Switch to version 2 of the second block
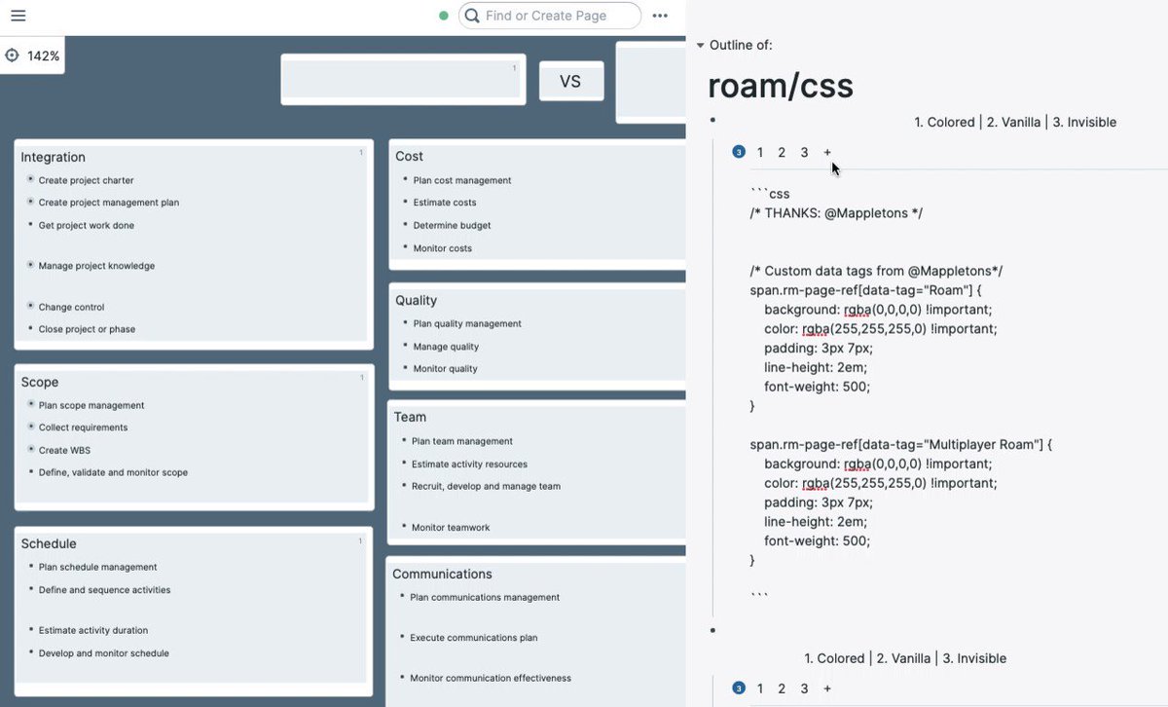The image size is (1168, 707). [x=782, y=688]
